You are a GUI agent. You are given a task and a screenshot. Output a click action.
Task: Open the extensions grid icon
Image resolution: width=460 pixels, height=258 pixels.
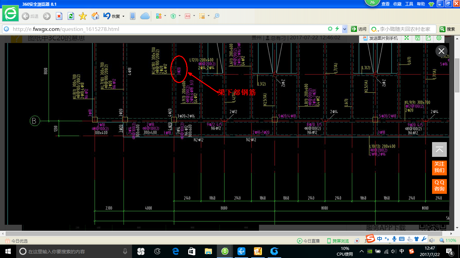tap(159, 16)
